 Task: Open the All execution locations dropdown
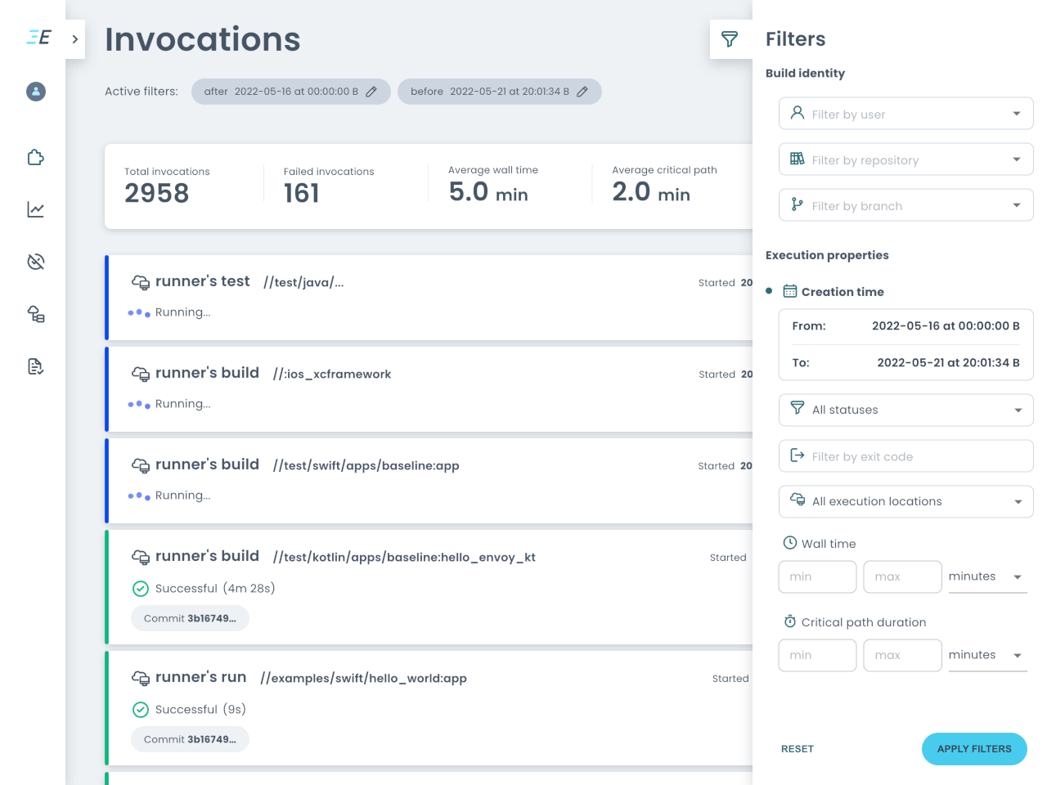pos(906,501)
